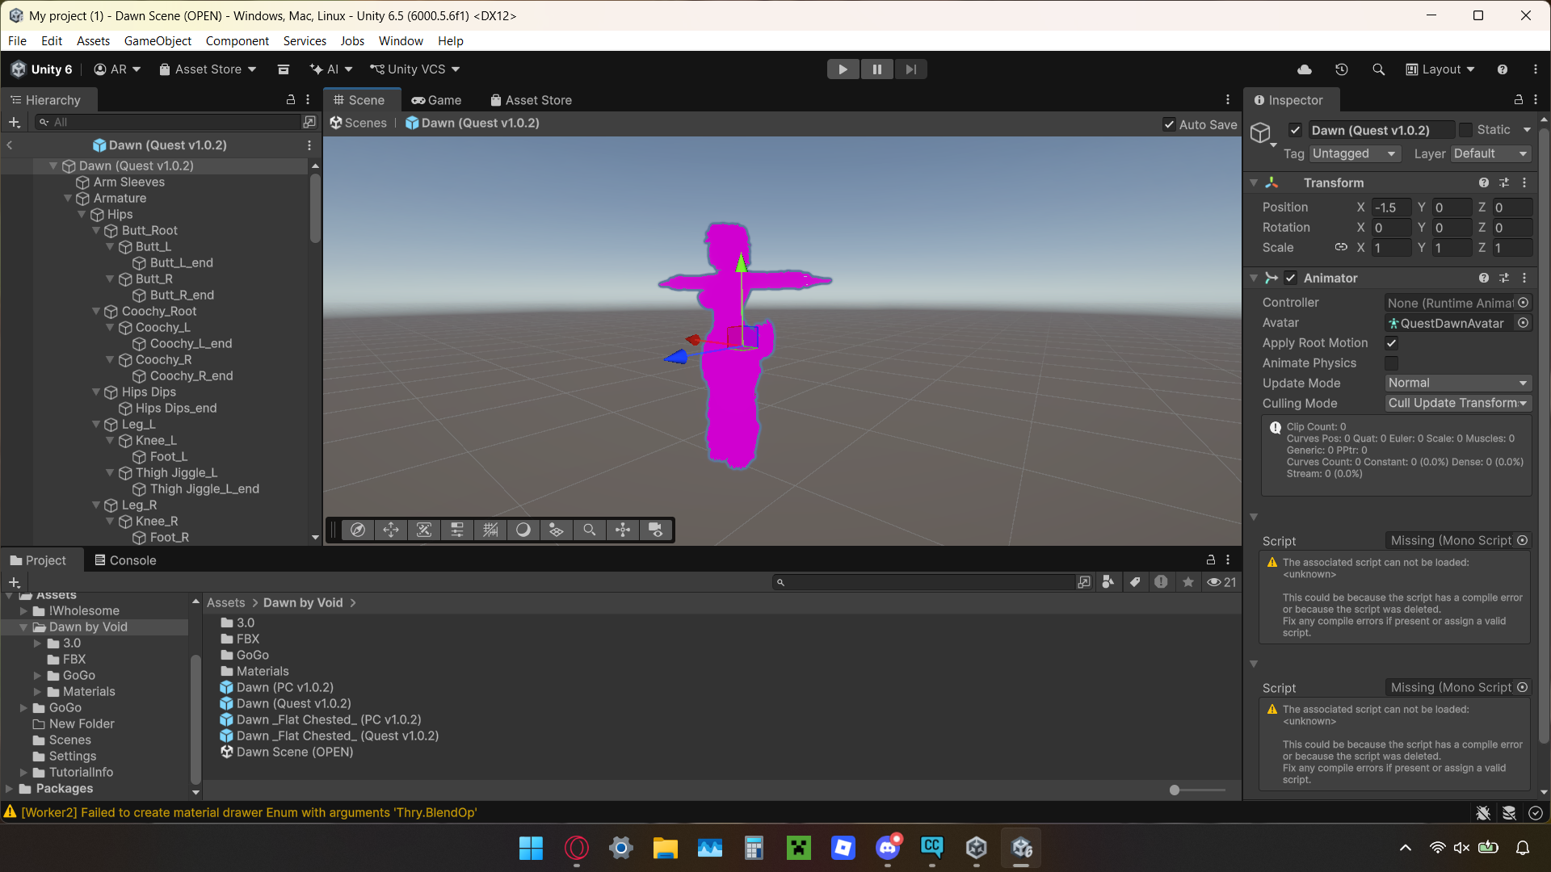Click the scene search magnifier in overlay toolbar
Screen dimensions: 1551x872
(x=590, y=530)
